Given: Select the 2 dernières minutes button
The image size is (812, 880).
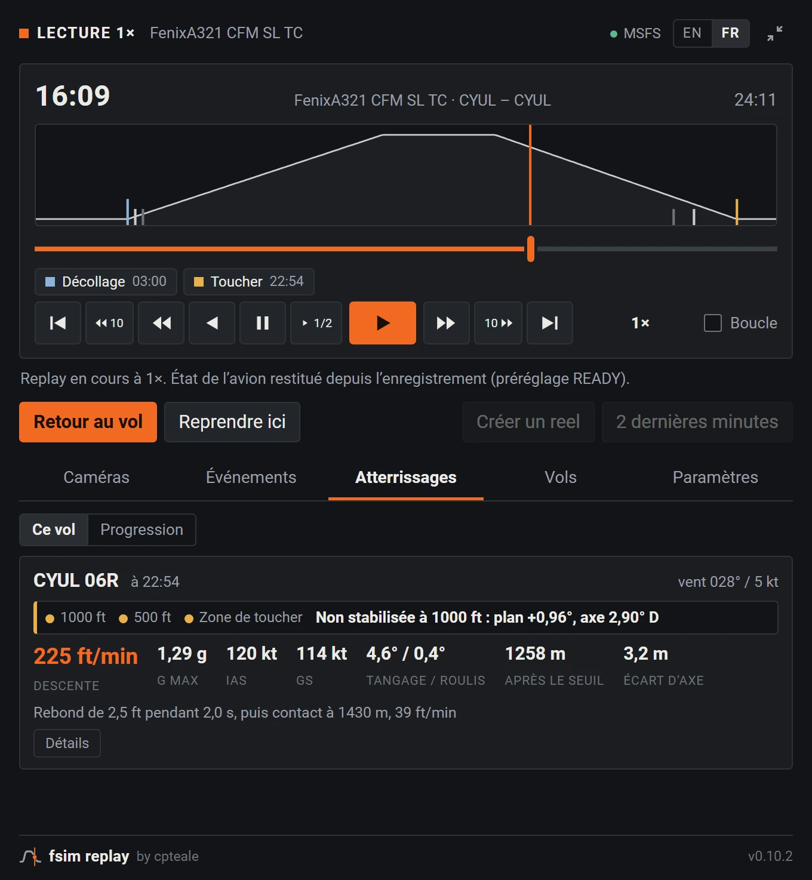Looking at the screenshot, I should pyautogui.click(x=697, y=422).
